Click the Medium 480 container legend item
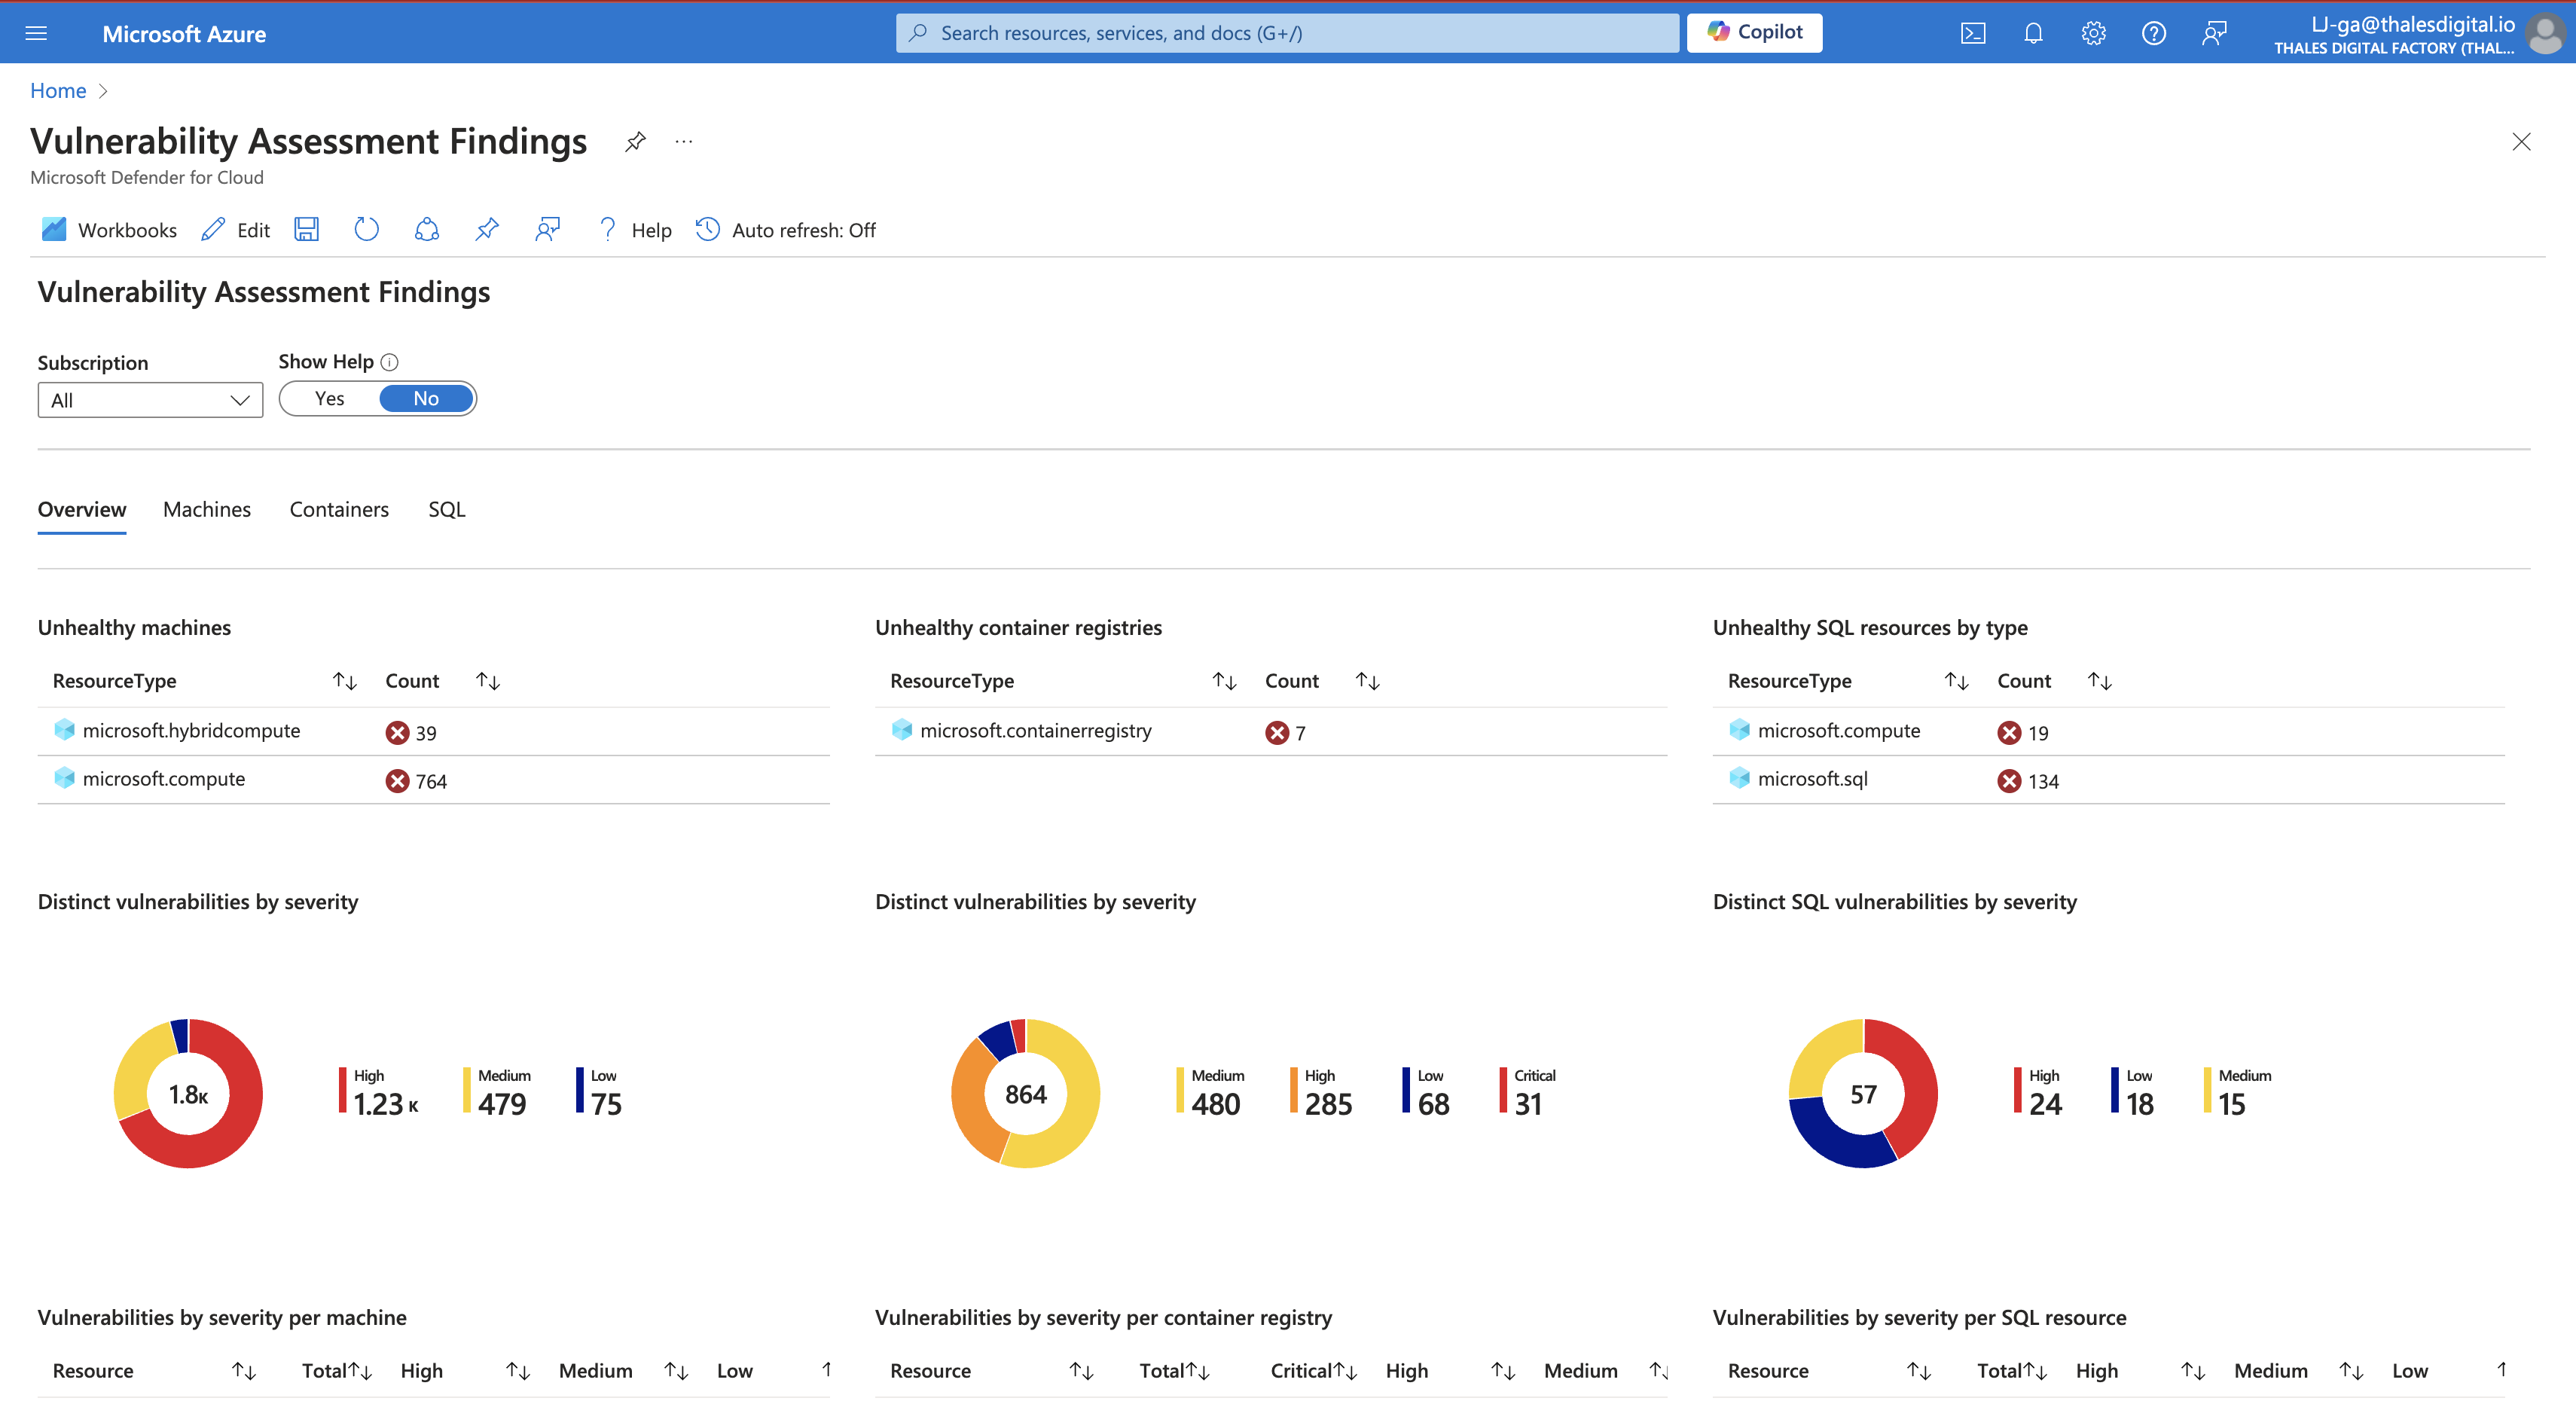 [x=1211, y=1092]
